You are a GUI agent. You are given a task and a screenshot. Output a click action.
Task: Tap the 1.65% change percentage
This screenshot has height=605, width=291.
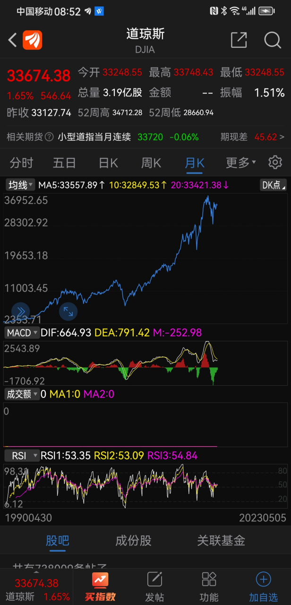pos(20,96)
